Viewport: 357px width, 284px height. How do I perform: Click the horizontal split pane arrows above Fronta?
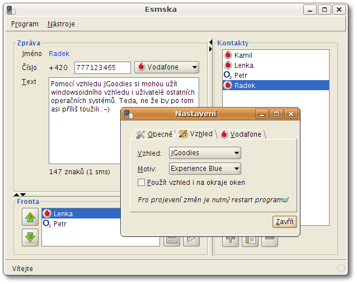(20, 194)
